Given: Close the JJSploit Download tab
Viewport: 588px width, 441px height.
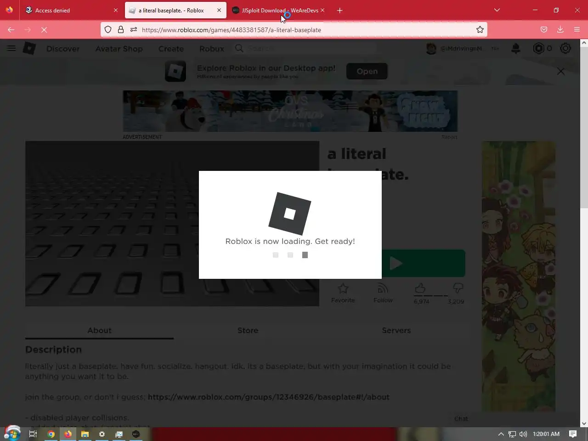Looking at the screenshot, I should pyautogui.click(x=322, y=10).
